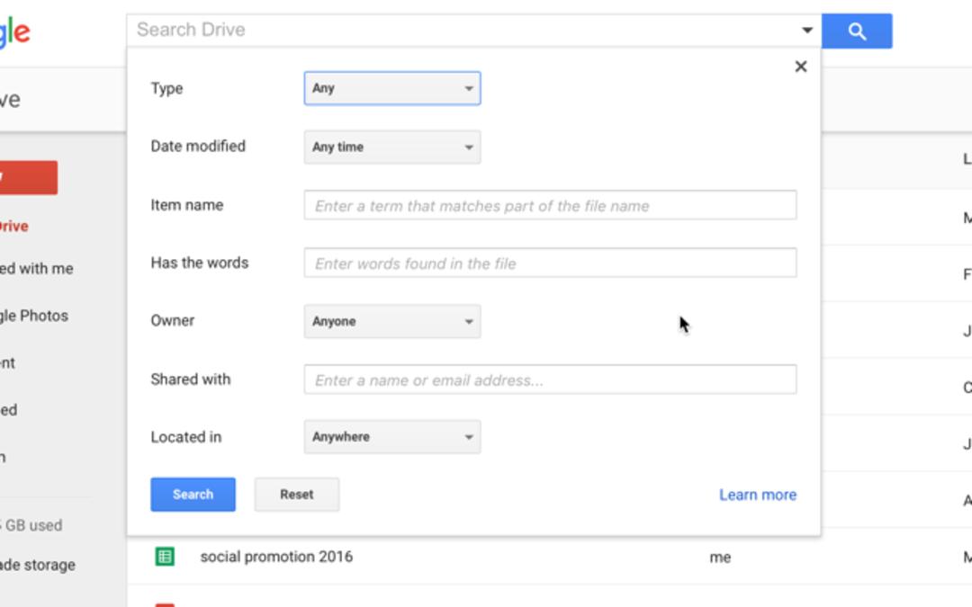The height and width of the screenshot is (607, 972).
Task: Open the Type dropdown set to Any
Action: 391,88
